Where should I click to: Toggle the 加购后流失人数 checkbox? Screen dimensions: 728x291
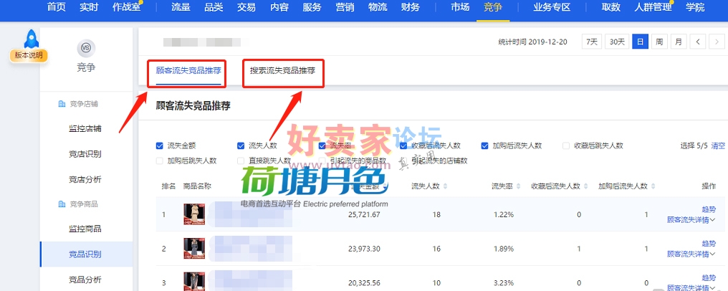click(x=485, y=145)
